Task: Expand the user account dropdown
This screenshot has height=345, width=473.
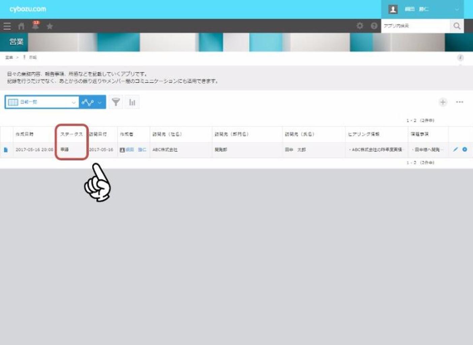Action: coord(457,9)
